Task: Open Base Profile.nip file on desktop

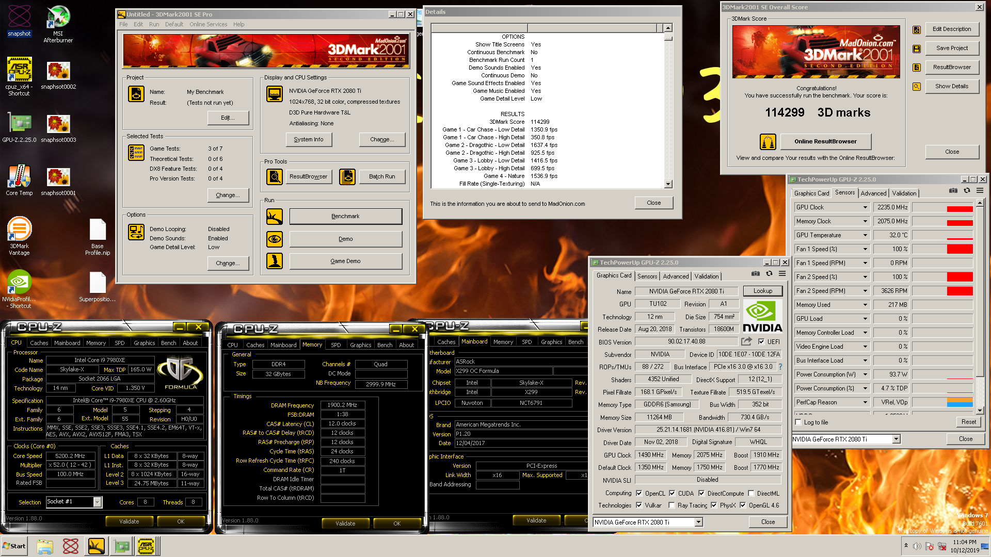Action: click(98, 237)
